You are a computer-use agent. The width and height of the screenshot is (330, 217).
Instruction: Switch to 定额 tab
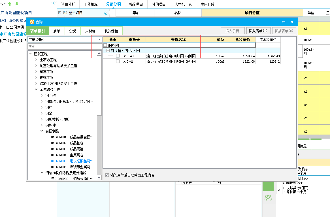tap(73, 31)
